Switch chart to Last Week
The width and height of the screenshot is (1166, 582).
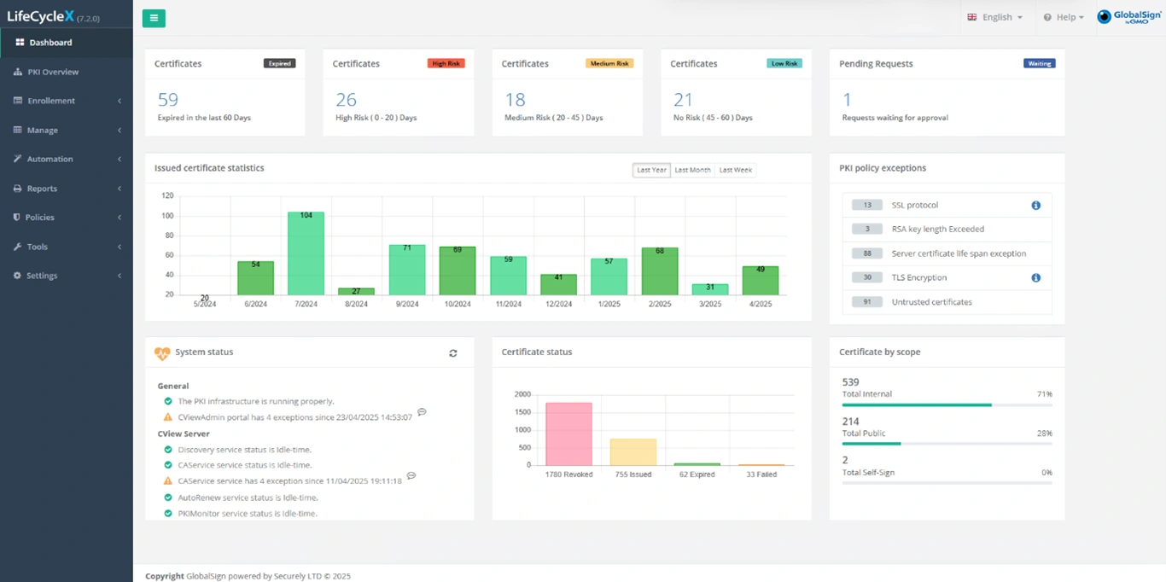point(735,171)
